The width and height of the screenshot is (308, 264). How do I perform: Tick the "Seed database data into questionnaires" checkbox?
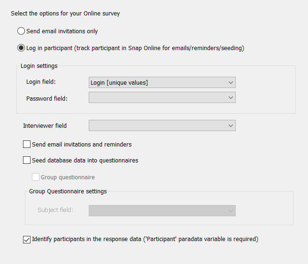27,160
